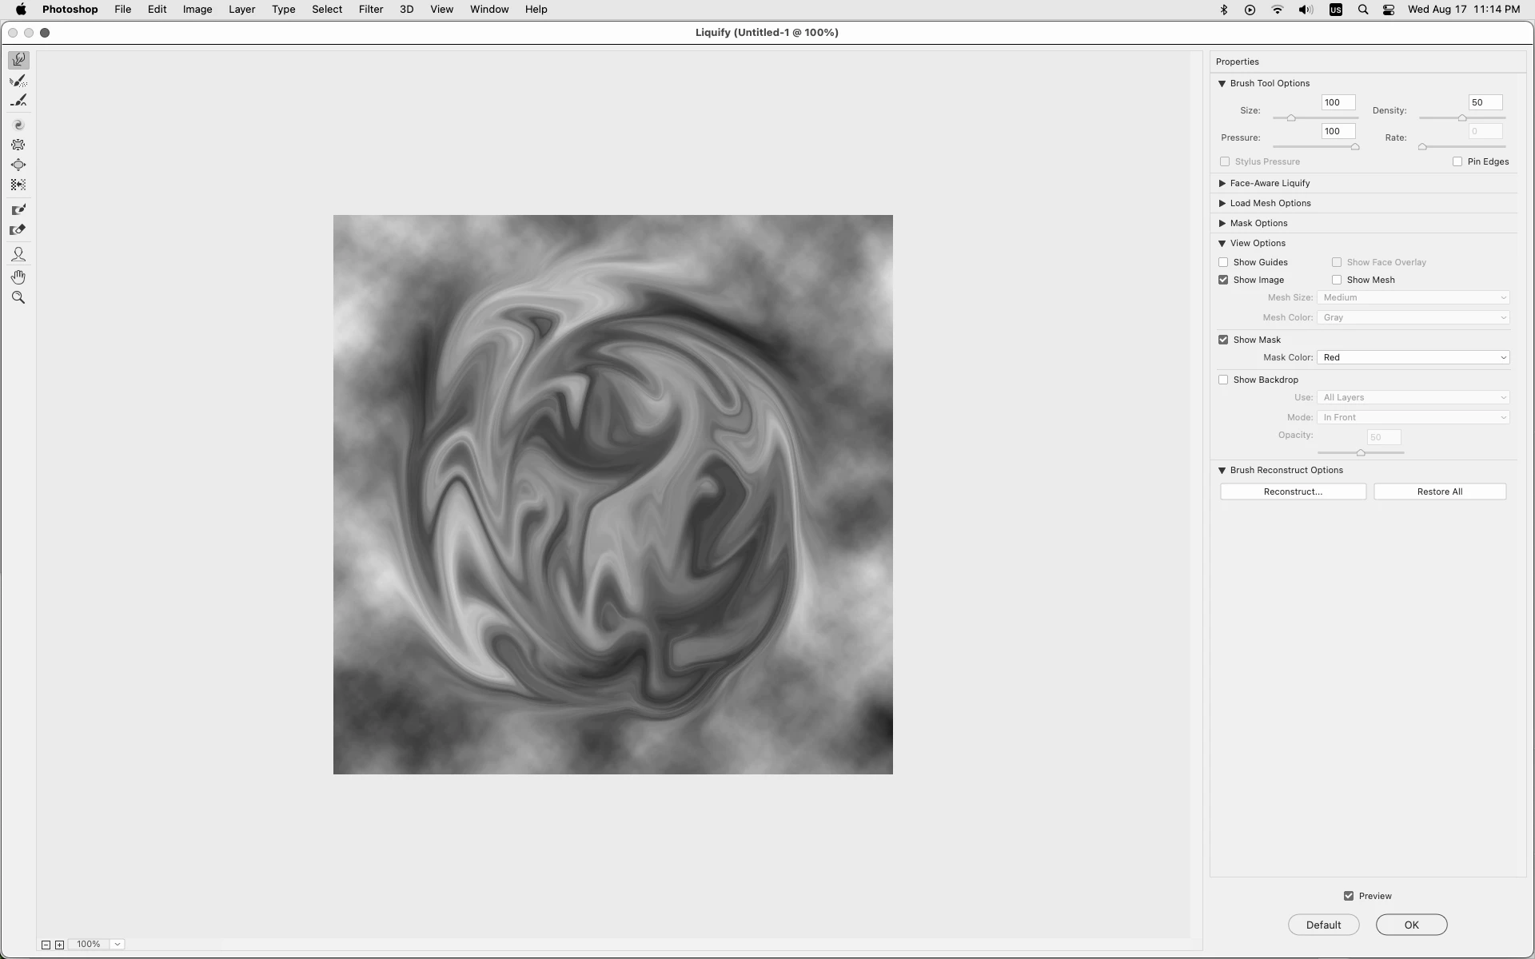Select the Bloat tool
Image resolution: width=1535 pixels, height=959 pixels.
[x=18, y=165]
